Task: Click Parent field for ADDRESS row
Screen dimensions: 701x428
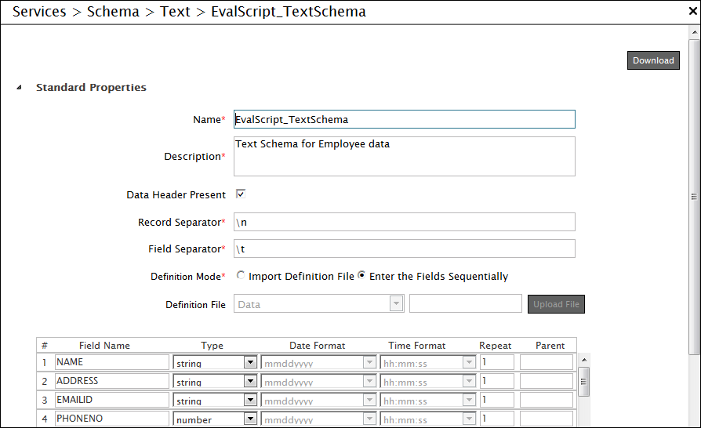Action: [x=547, y=381]
